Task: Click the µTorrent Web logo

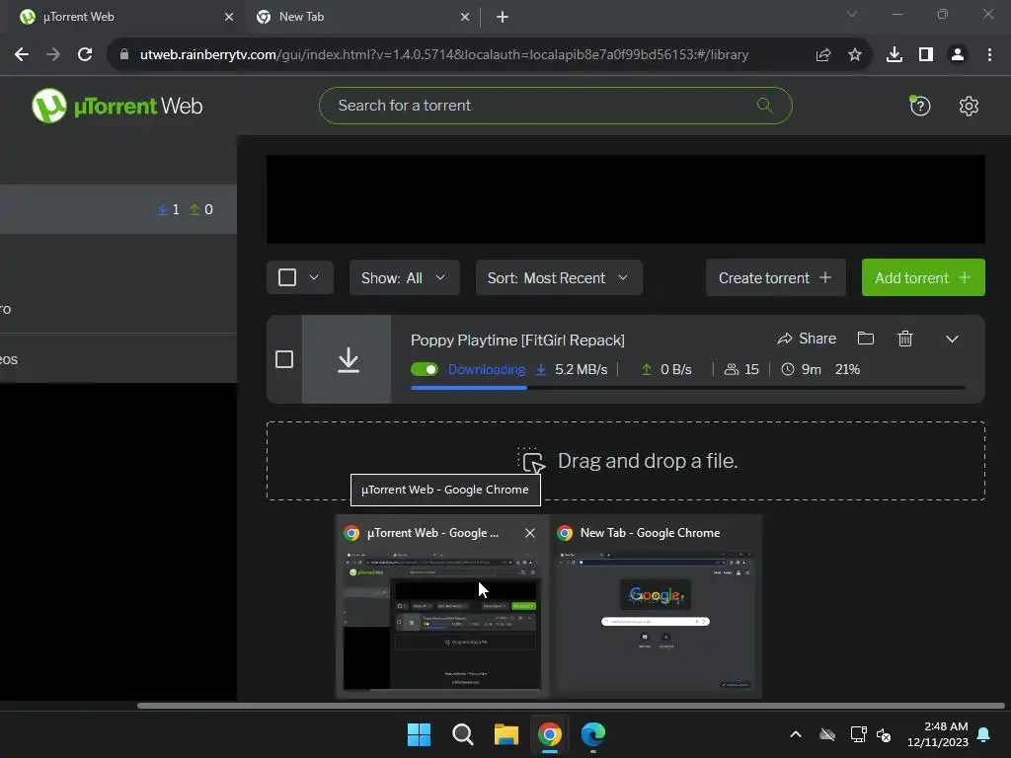Action: 117,106
